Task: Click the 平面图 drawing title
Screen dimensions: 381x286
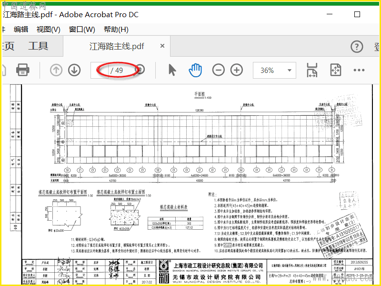Action: coord(199,94)
